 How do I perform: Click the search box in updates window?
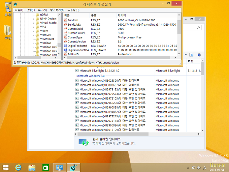(x=192, y=28)
